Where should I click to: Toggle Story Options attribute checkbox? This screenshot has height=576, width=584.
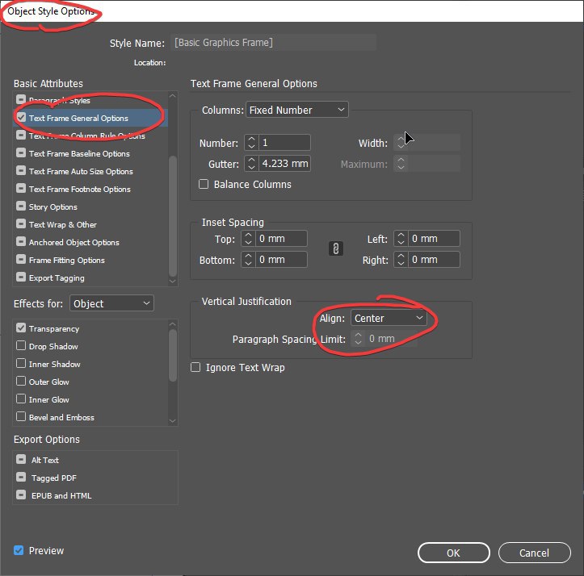(21, 207)
